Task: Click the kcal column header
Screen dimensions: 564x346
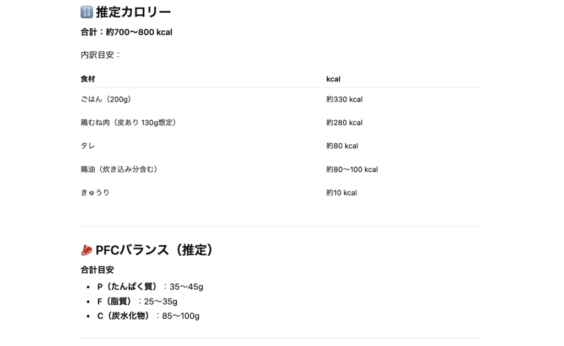Action: pos(333,79)
